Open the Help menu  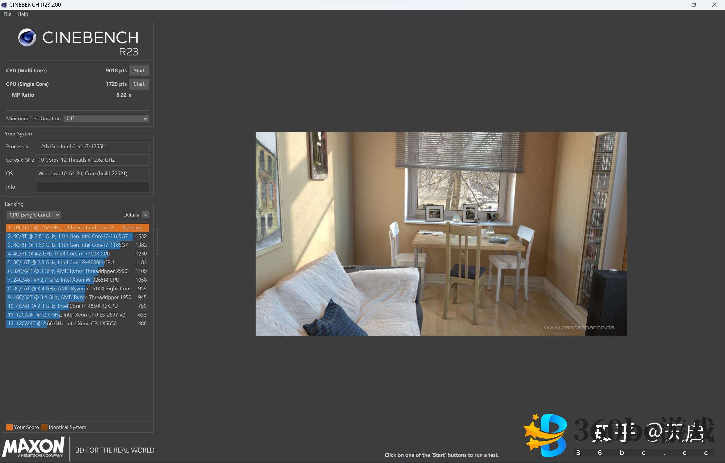(23, 14)
